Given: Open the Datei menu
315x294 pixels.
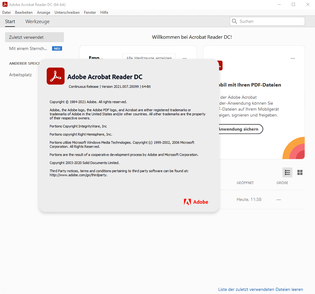Looking at the screenshot, I should [x=6, y=12].
